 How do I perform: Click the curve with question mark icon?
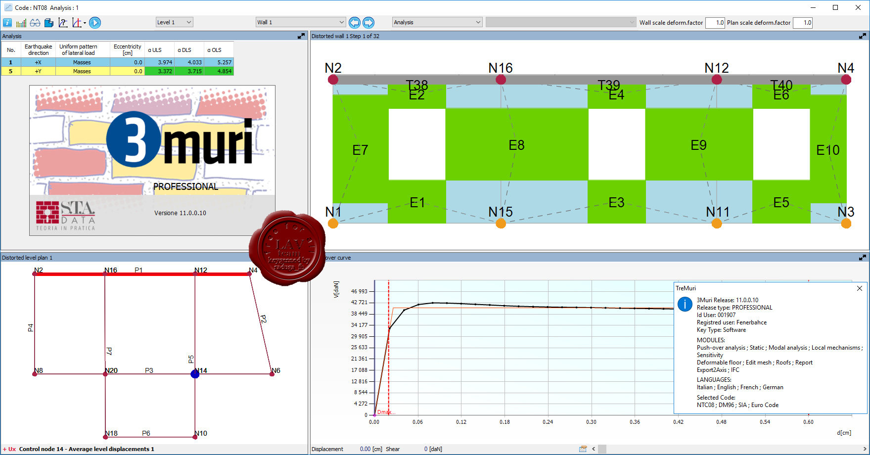pyautogui.click(x=63, y=23)
